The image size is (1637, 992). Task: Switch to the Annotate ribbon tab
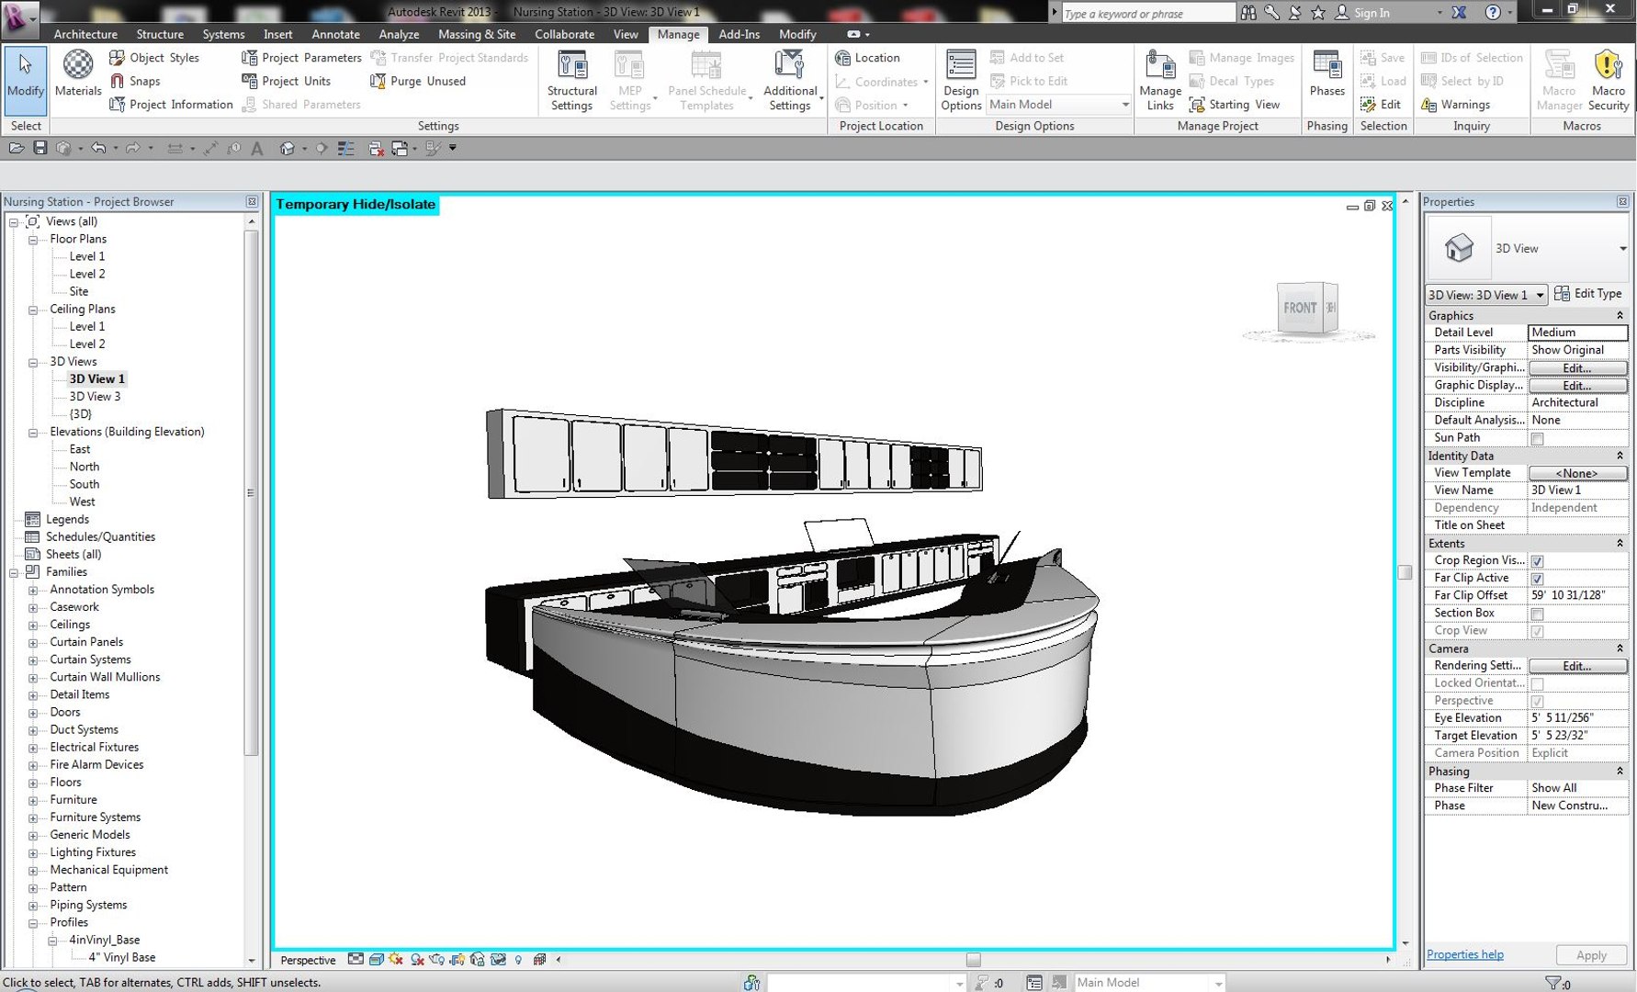(335, 34)
